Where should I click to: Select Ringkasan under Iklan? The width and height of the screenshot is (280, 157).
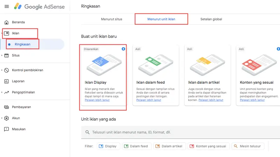[22, 44]
